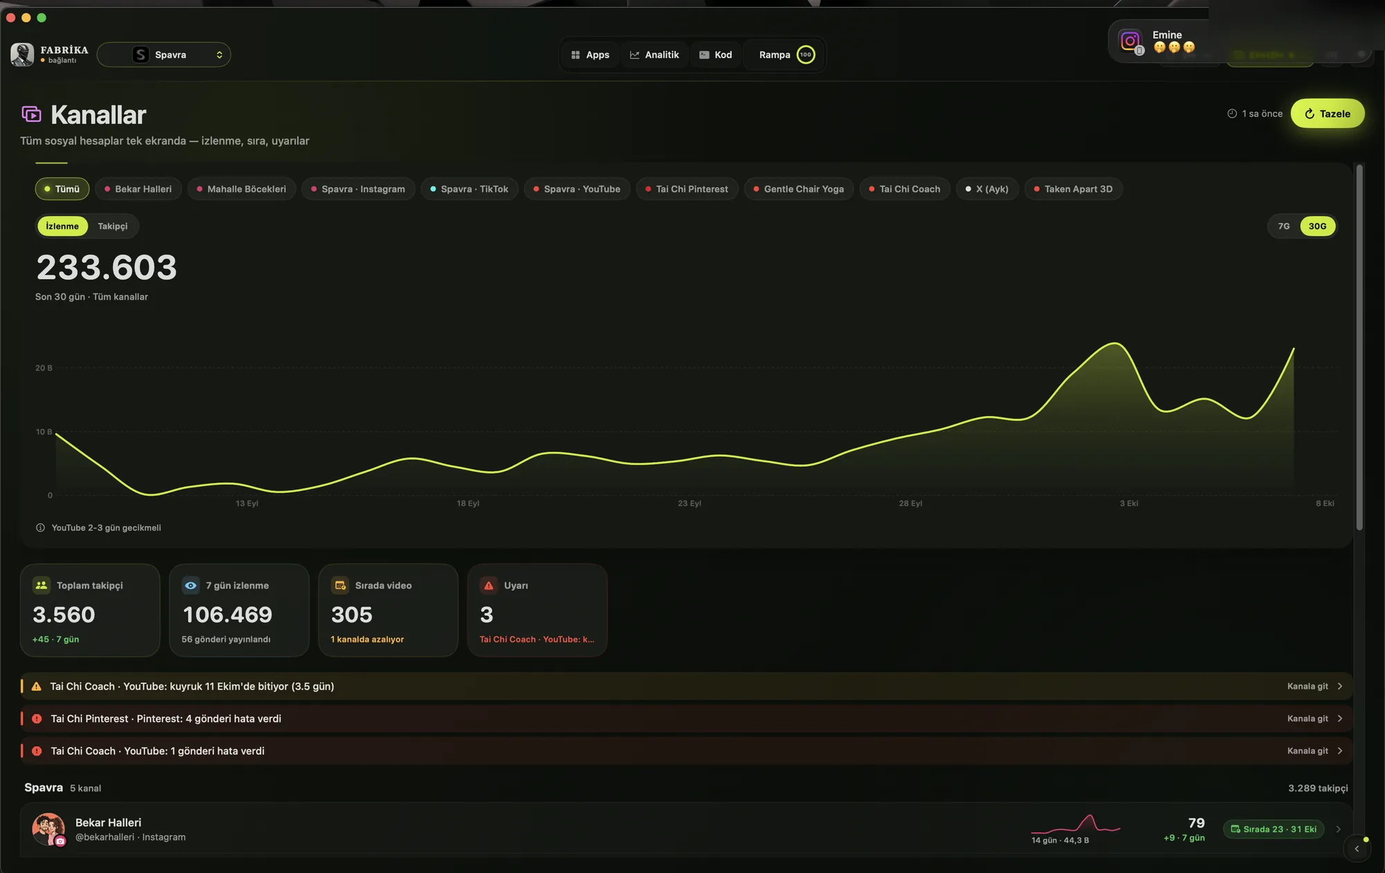
Task: Open Kanala git on 1 gönderi hata alert
Action: click(x=1314, y=751)
